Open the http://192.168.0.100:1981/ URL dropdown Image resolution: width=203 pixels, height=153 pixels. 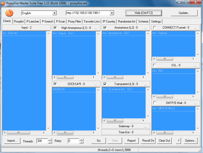tap(112, 13)
